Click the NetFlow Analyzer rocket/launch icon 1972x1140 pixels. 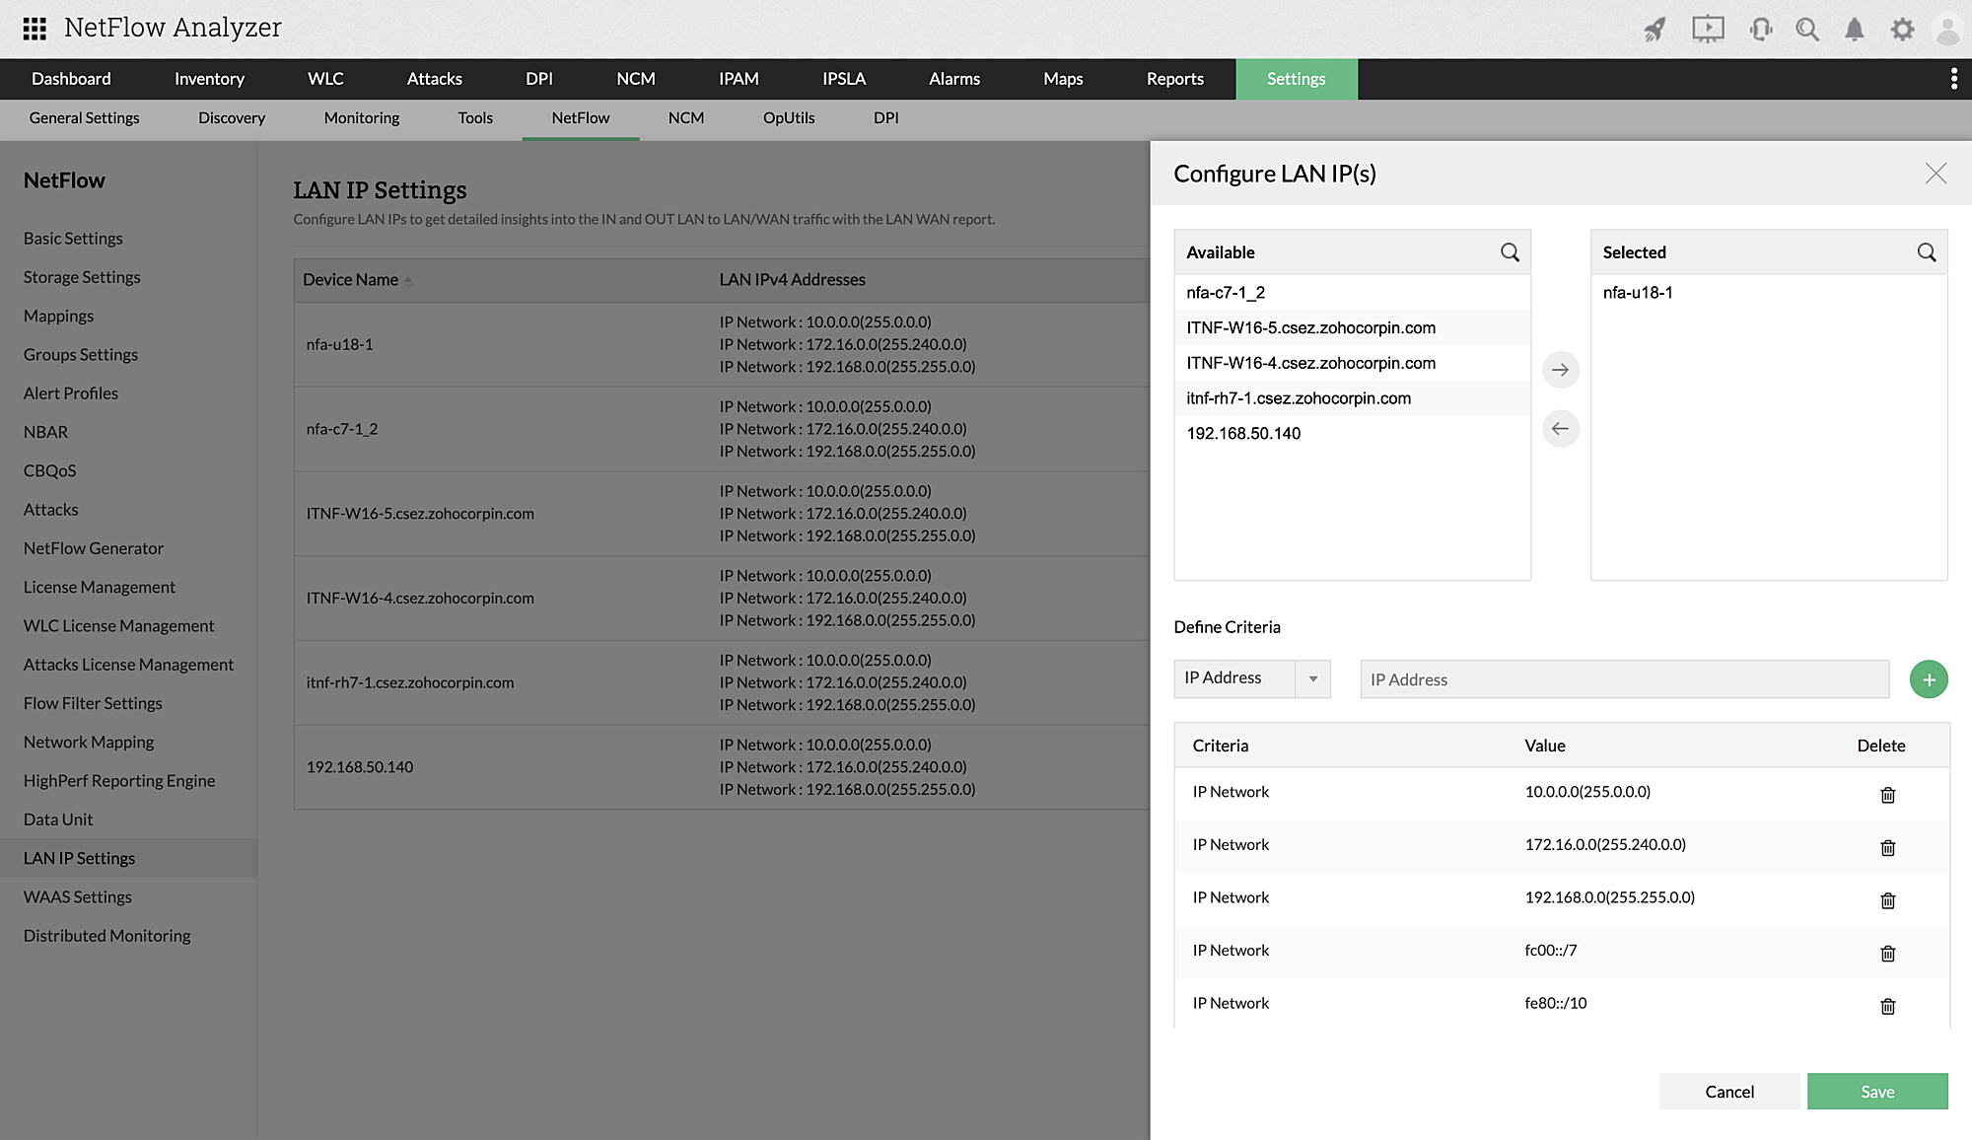[1652, 28]
